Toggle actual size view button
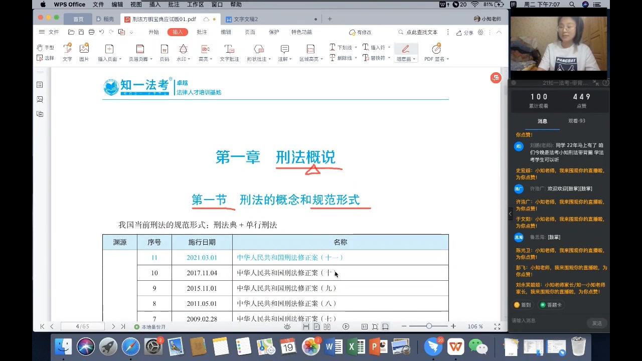The height and width of the screenshot is (361, 642). pyautogui.click(x=365, y=326)
